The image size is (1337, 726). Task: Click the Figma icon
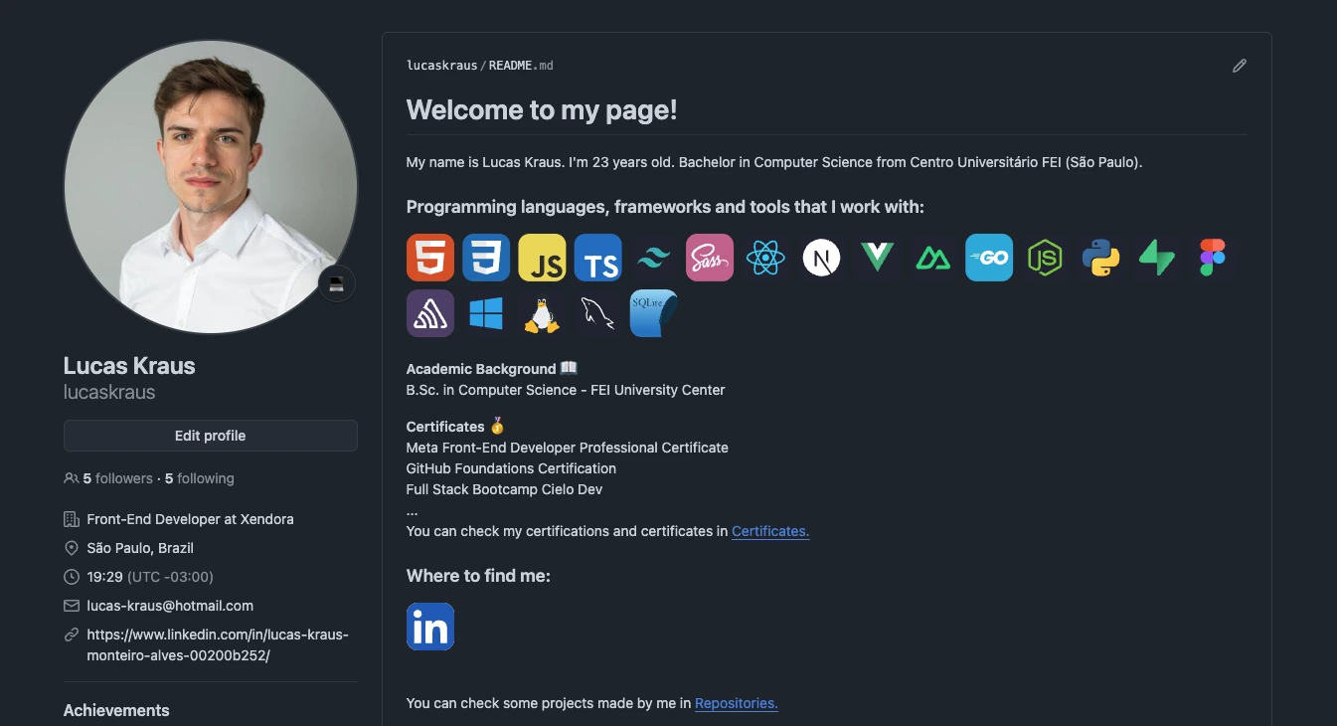[x=1212, y=257]
